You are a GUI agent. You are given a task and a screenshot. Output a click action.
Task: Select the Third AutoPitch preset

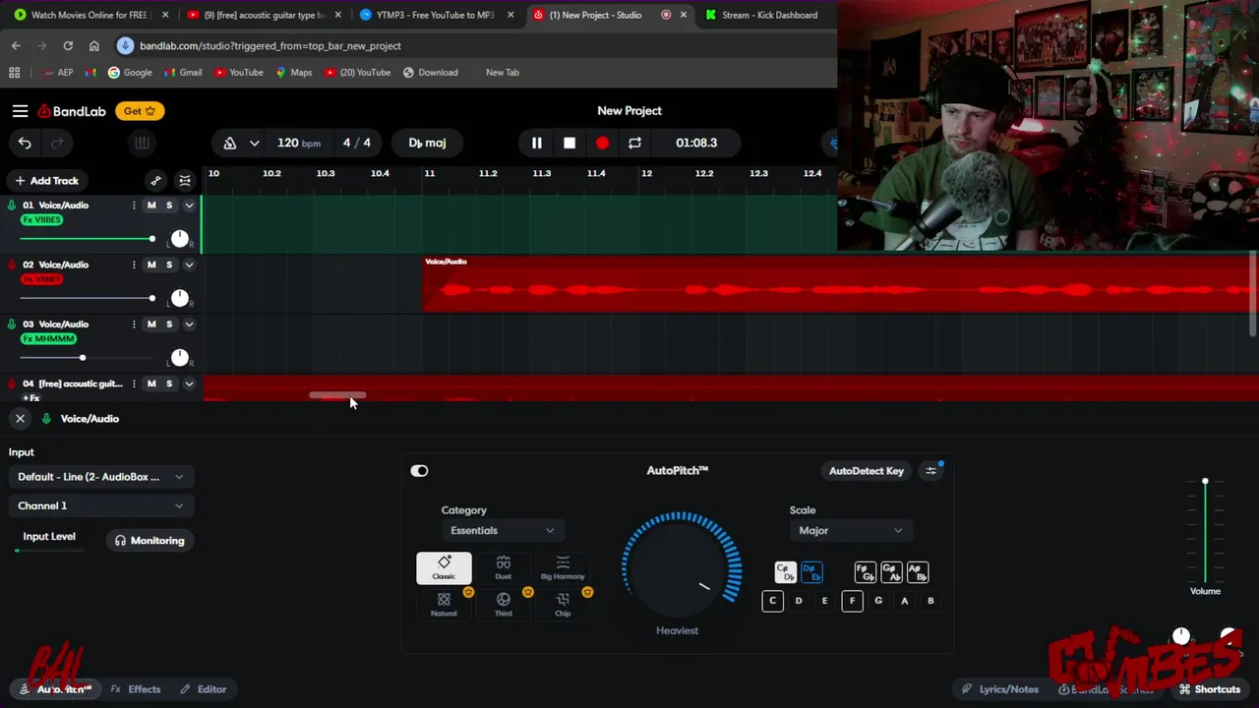pyautogui.click(x=503, y=604)
